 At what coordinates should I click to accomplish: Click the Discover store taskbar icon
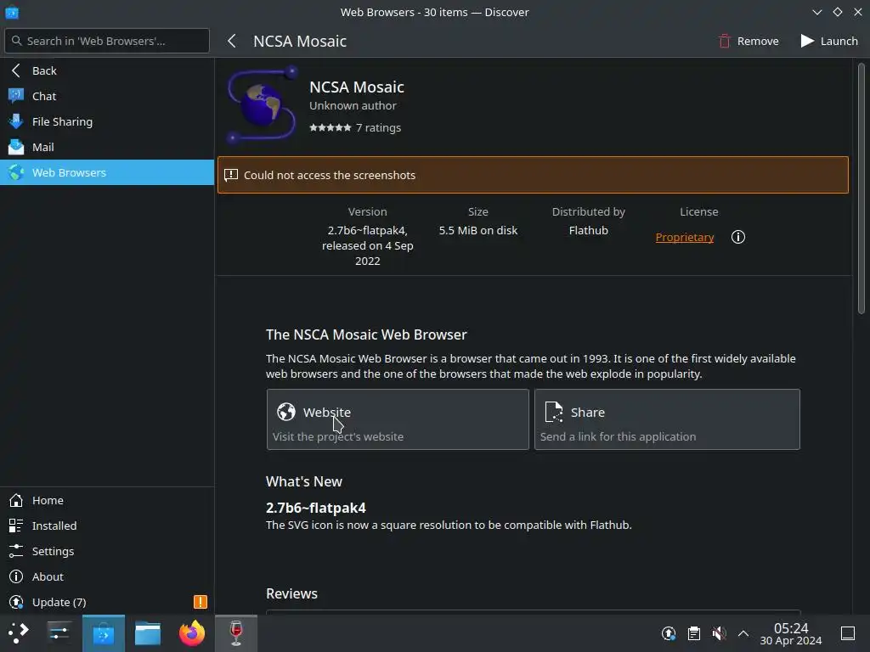(104, 633)
